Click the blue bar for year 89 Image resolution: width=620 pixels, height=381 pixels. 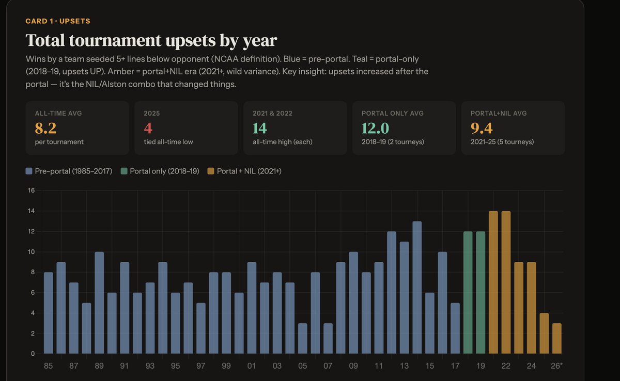99,303
